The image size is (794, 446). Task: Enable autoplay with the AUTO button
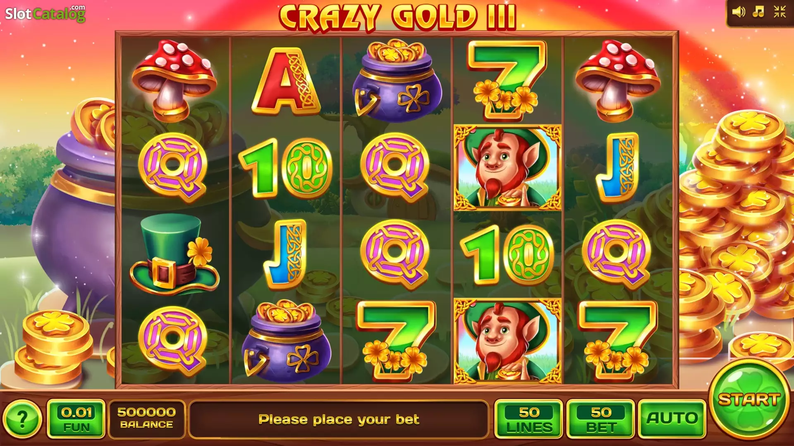tap(672, 418)
